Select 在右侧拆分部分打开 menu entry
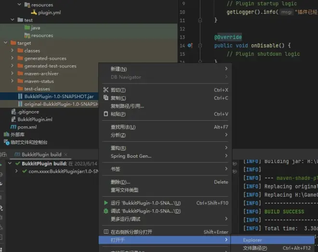 [165, 232]
